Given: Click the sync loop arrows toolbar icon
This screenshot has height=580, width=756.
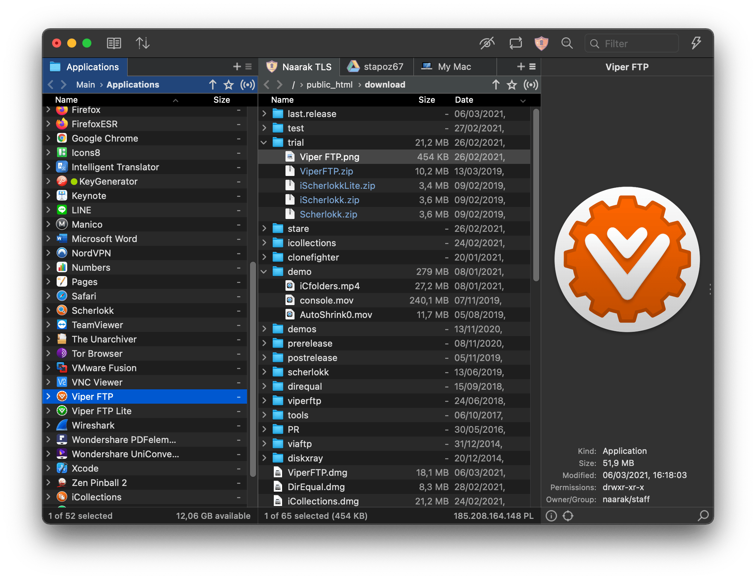Looking at the screenshot, I should pyautogui.click(x=515, y=43).
